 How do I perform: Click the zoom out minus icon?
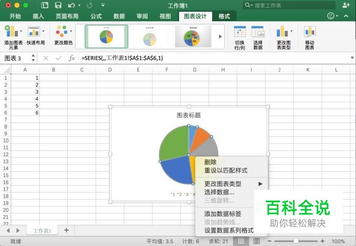coord(270,241)
